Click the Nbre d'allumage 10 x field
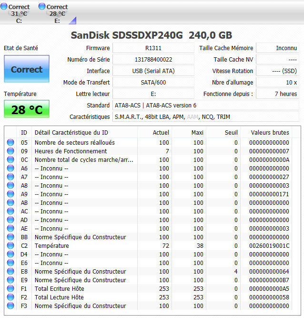 277,82
